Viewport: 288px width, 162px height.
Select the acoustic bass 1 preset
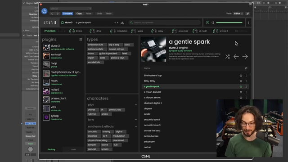pos(152,120)
